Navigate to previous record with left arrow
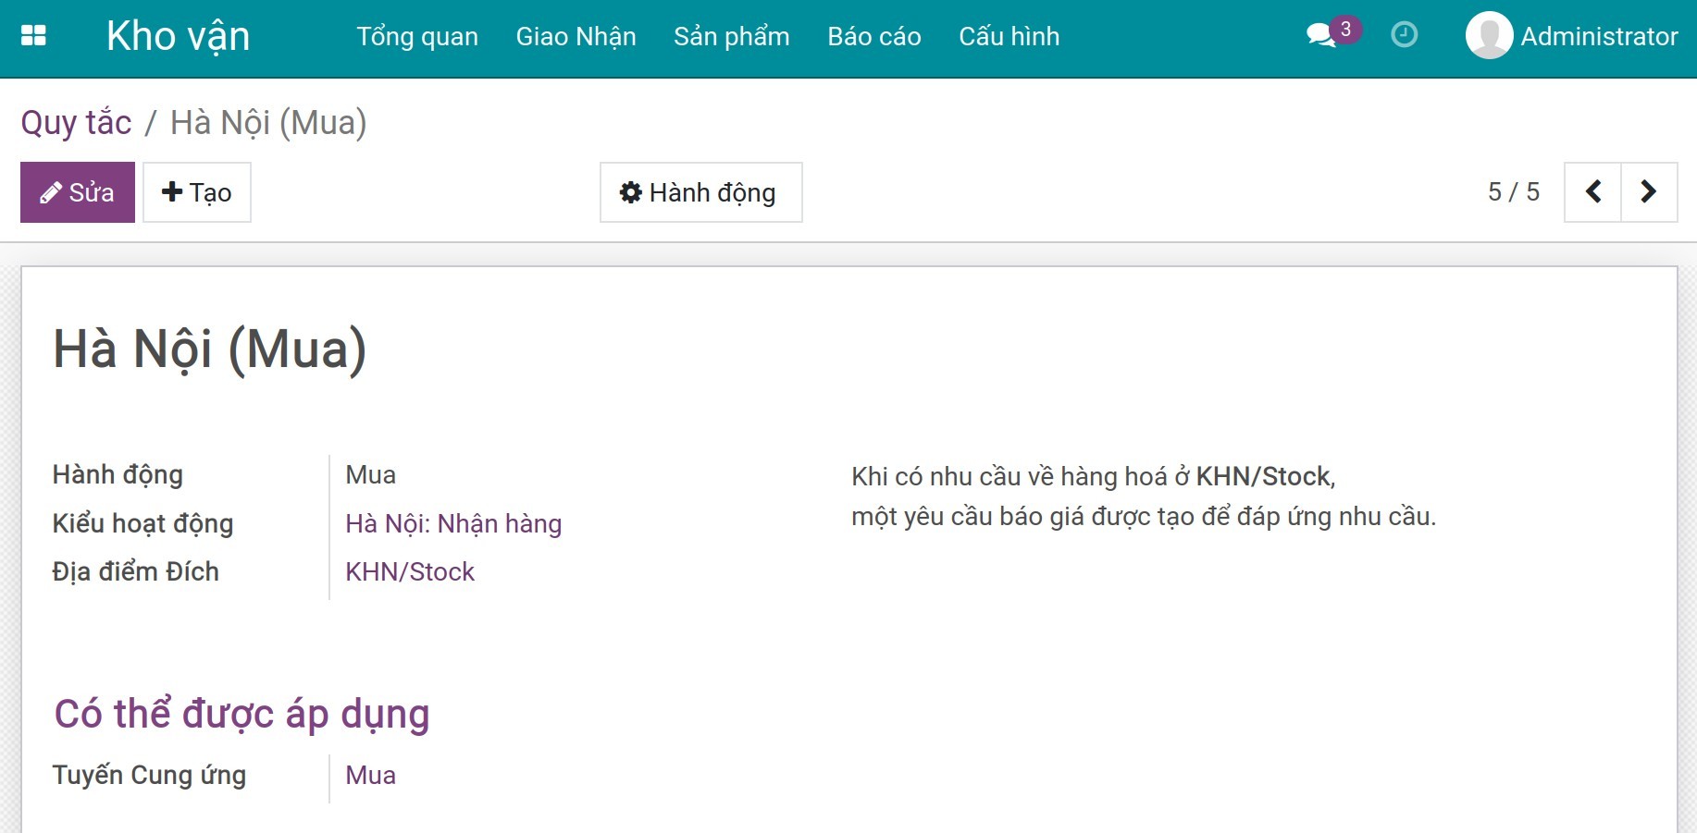The width and height of the screenshot is (1697, 833). click(x=1593, y=191)
